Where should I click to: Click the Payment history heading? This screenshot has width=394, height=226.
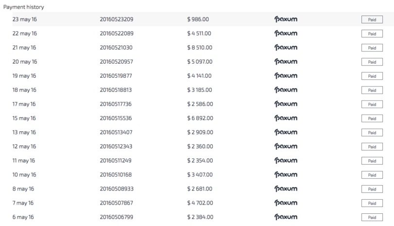pos(24,7)
